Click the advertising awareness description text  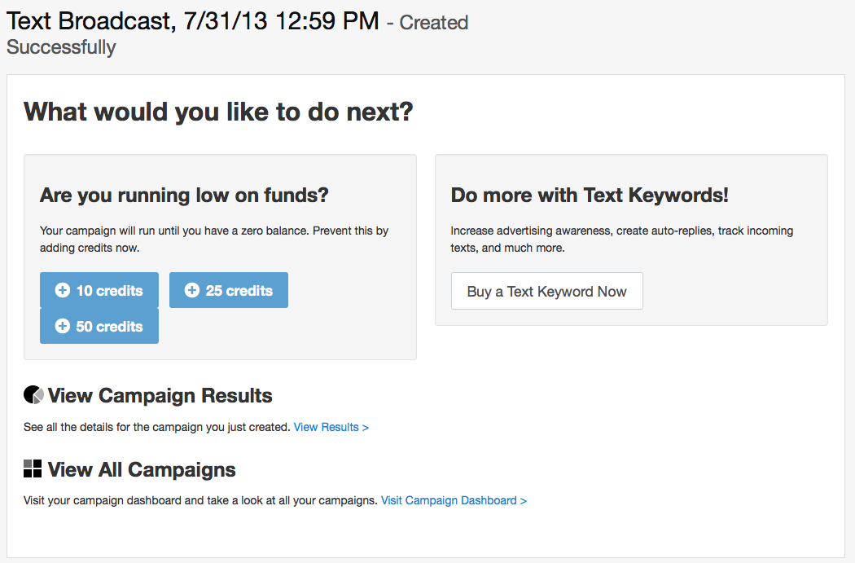click(621, 239)
